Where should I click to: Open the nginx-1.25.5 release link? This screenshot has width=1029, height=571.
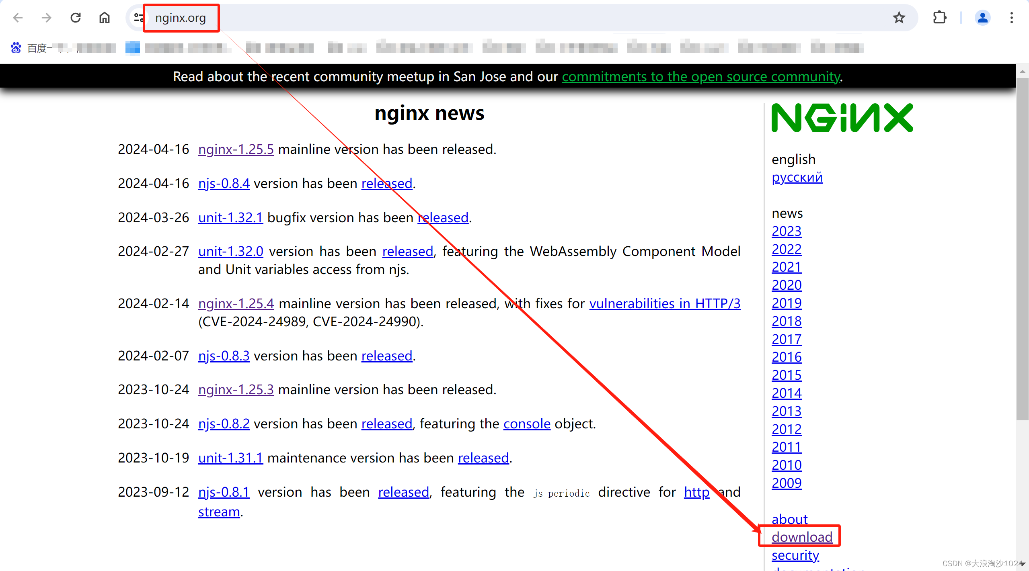236,149
